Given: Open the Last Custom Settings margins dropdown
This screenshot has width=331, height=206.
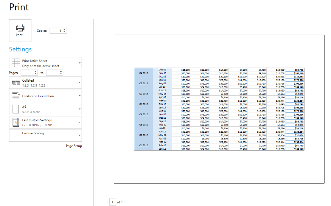Looking at the screenshot, I should point(45,122).
